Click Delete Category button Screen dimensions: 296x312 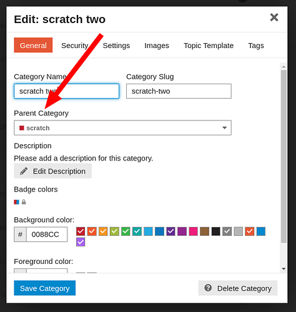click(x=238, y=288)
